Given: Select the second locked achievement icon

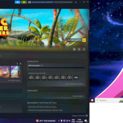Looking at the screenshot, I should tap(37, 77).
